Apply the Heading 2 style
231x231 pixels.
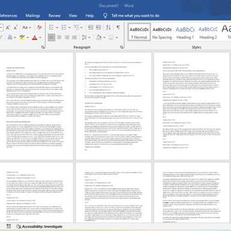pyautogui.click(x=208, y=32)
